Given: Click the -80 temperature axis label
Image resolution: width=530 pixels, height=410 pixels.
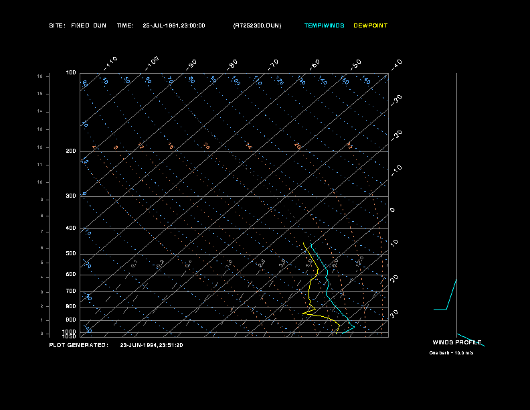Looking at the screenshot, I should pos(232,65).
